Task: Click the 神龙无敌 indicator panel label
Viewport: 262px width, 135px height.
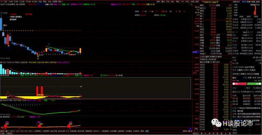Action: pos(6,75)
